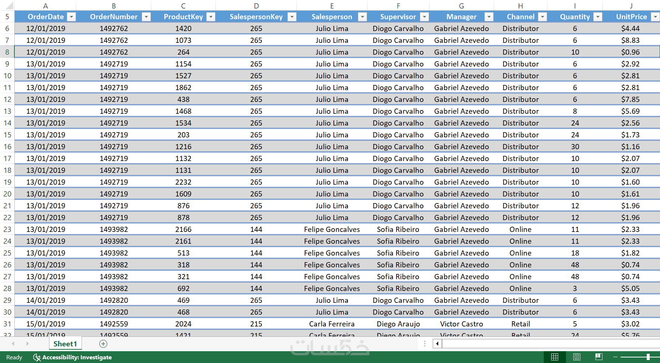Open the SalespersonKey filter dropdown
The width and height of the screenshot is (660, 363).
292,17
